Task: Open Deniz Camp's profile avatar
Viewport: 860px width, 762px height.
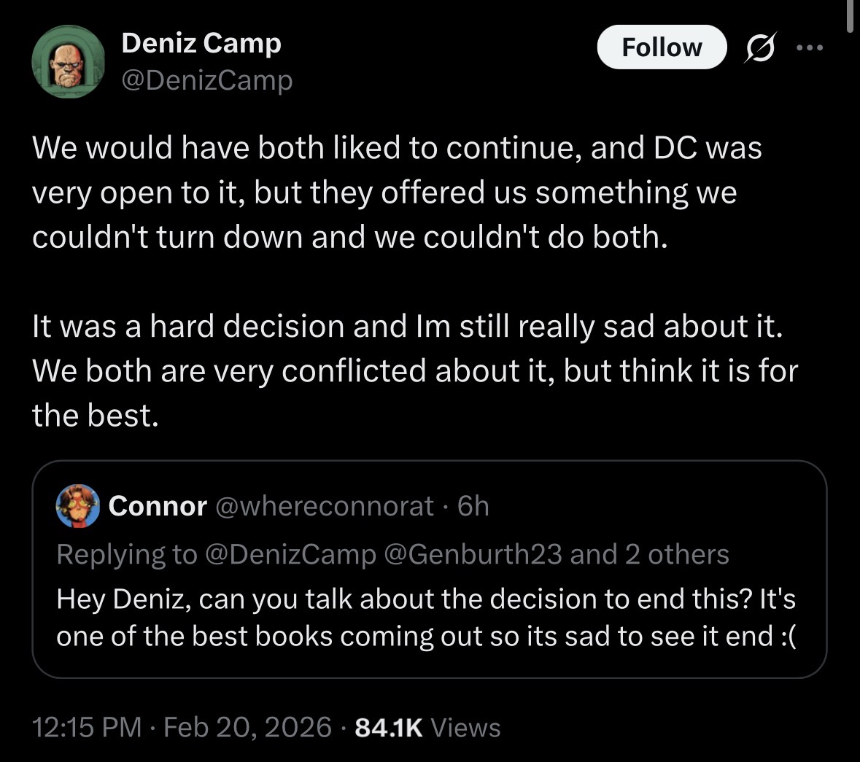Action: click(x=69, y=61)
